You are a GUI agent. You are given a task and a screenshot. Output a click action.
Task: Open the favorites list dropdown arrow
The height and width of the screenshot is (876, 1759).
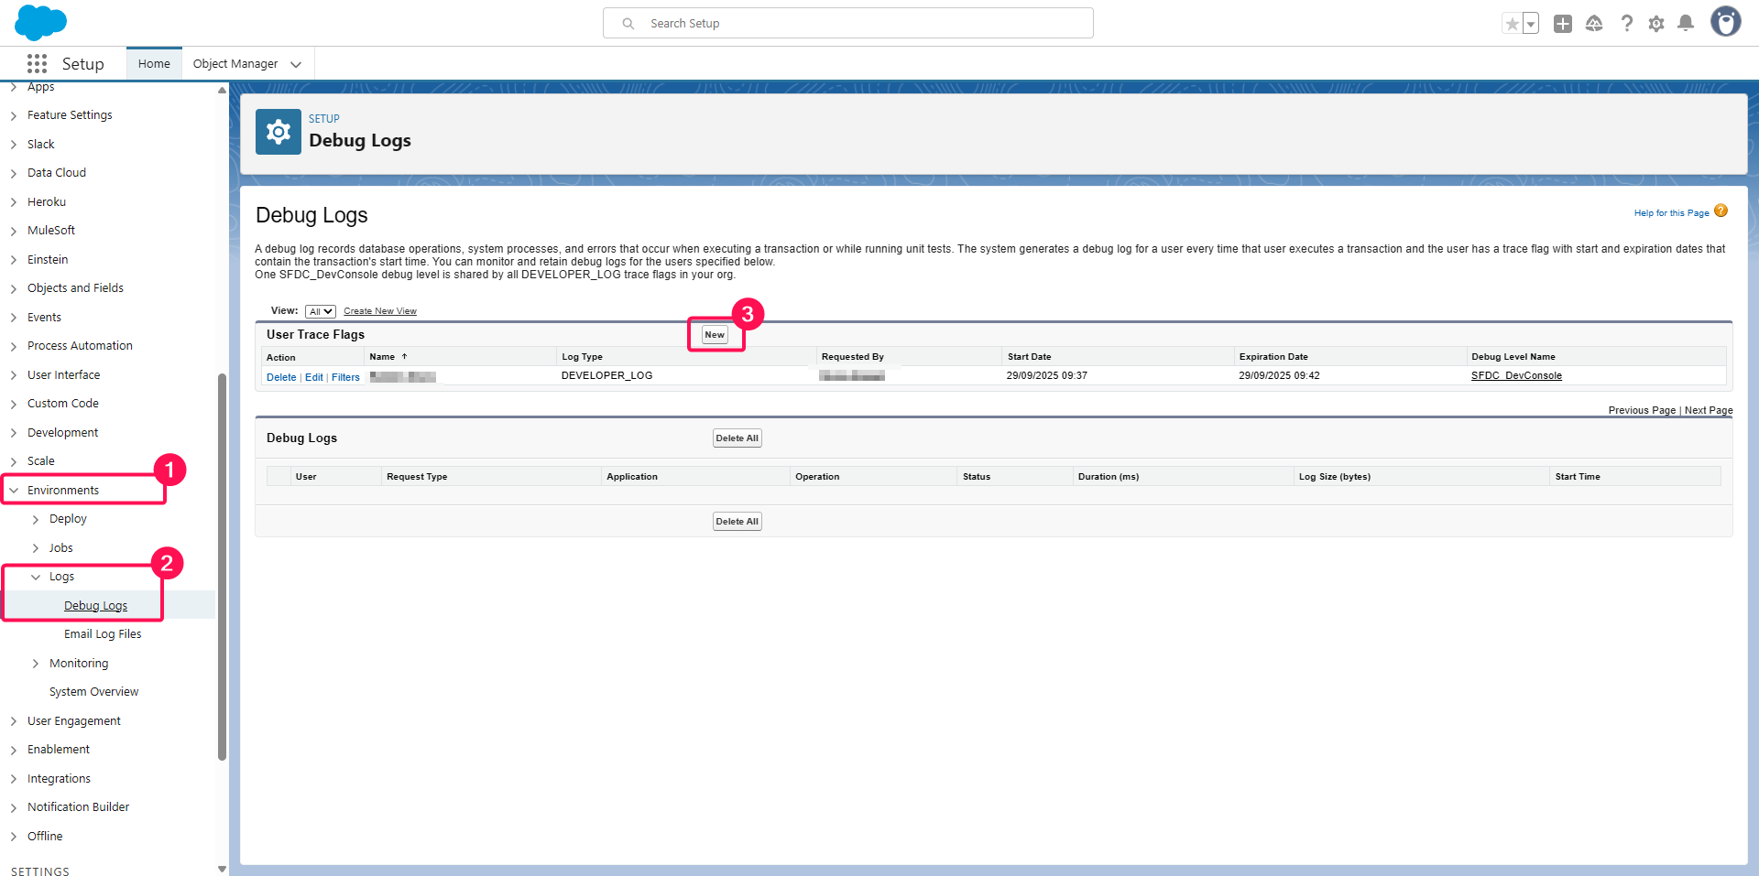(x=1531, y=24)
